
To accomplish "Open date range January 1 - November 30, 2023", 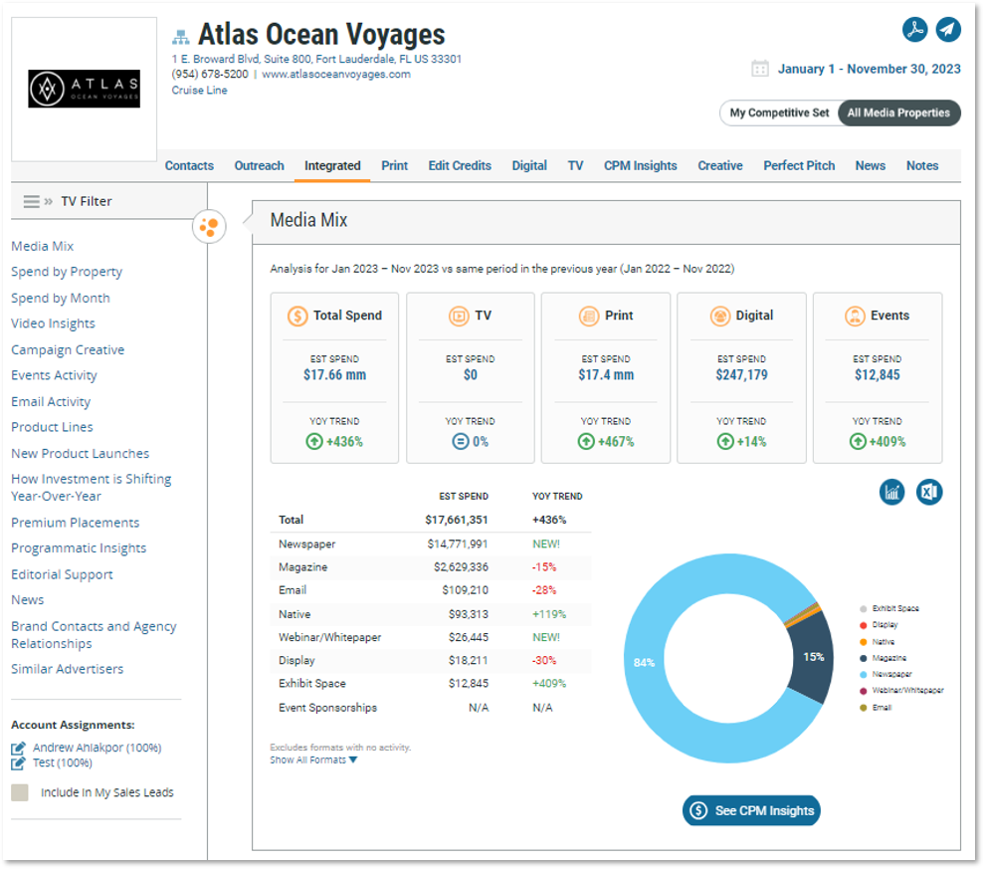I will coord(870,69).
